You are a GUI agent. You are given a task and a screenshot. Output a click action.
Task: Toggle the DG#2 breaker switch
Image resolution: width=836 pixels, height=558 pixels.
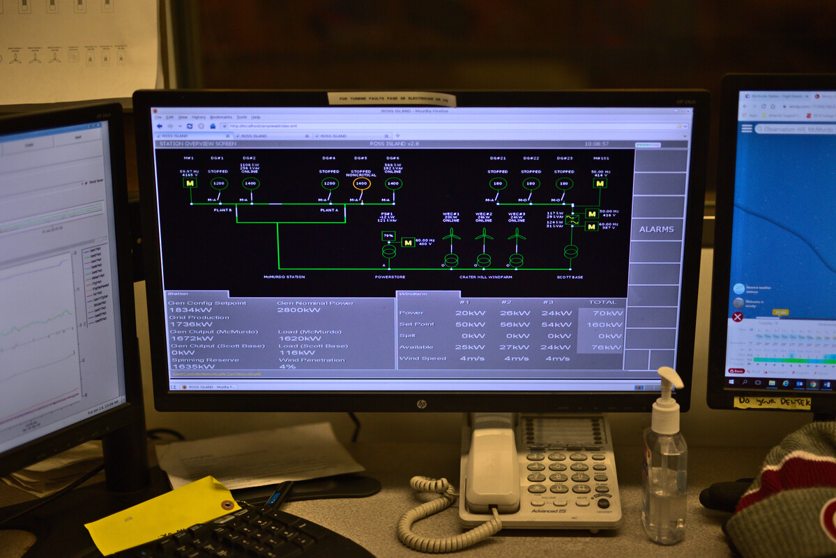250,197
